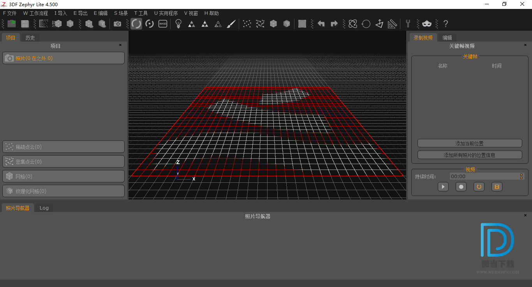The image size is (532, 287).
Task: Choose the wireframe triangles display icon
Action: [x=218, y=24]
